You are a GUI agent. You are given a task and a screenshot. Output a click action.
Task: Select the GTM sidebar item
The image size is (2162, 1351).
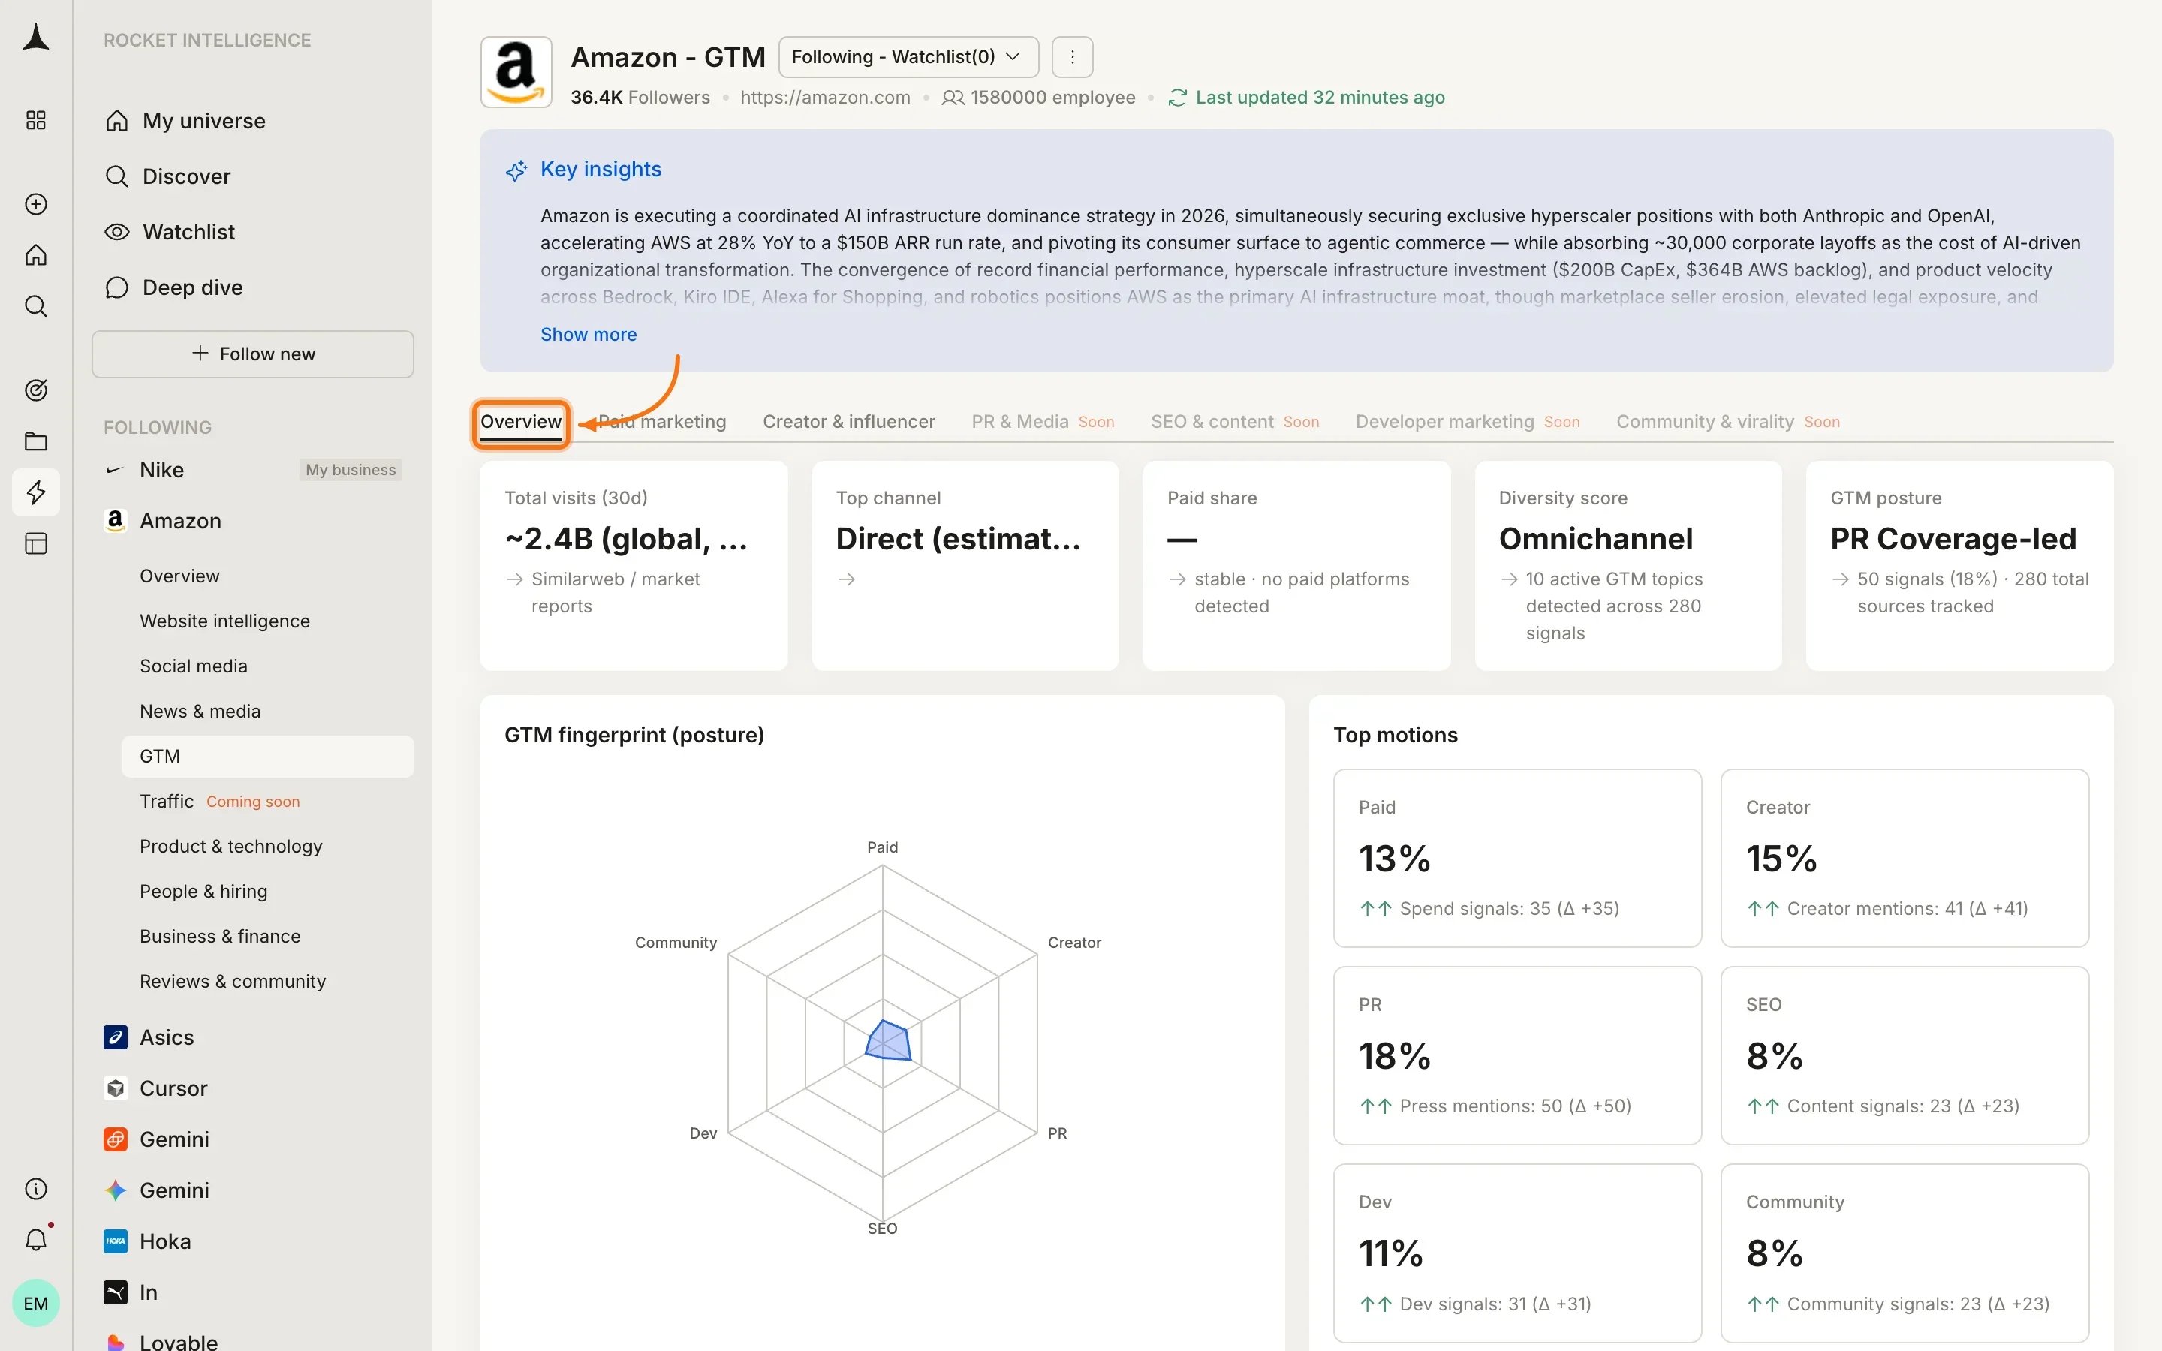[x=268, y=756]
